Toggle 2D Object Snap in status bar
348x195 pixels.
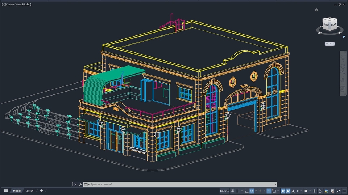click(274, 191)
